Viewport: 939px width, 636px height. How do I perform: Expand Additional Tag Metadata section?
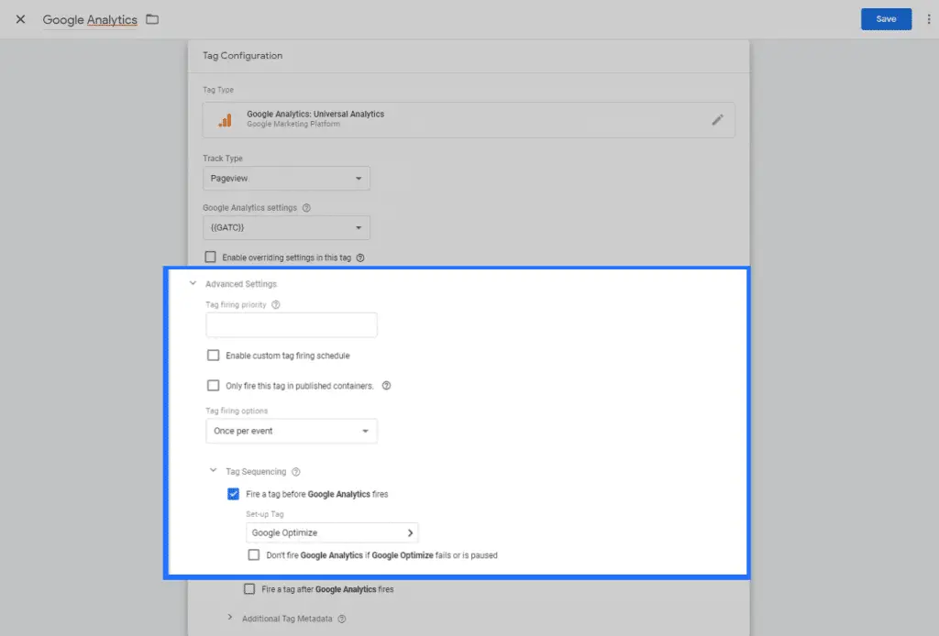230,618
